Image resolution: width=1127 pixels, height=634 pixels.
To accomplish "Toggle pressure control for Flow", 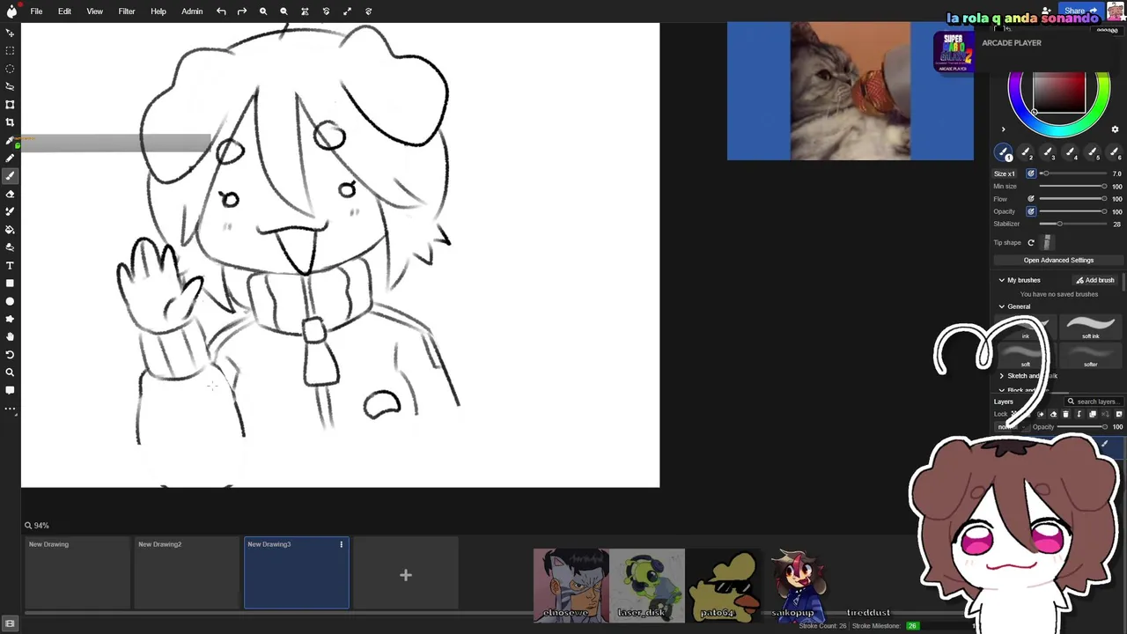I will click(x=1031, y=199).
